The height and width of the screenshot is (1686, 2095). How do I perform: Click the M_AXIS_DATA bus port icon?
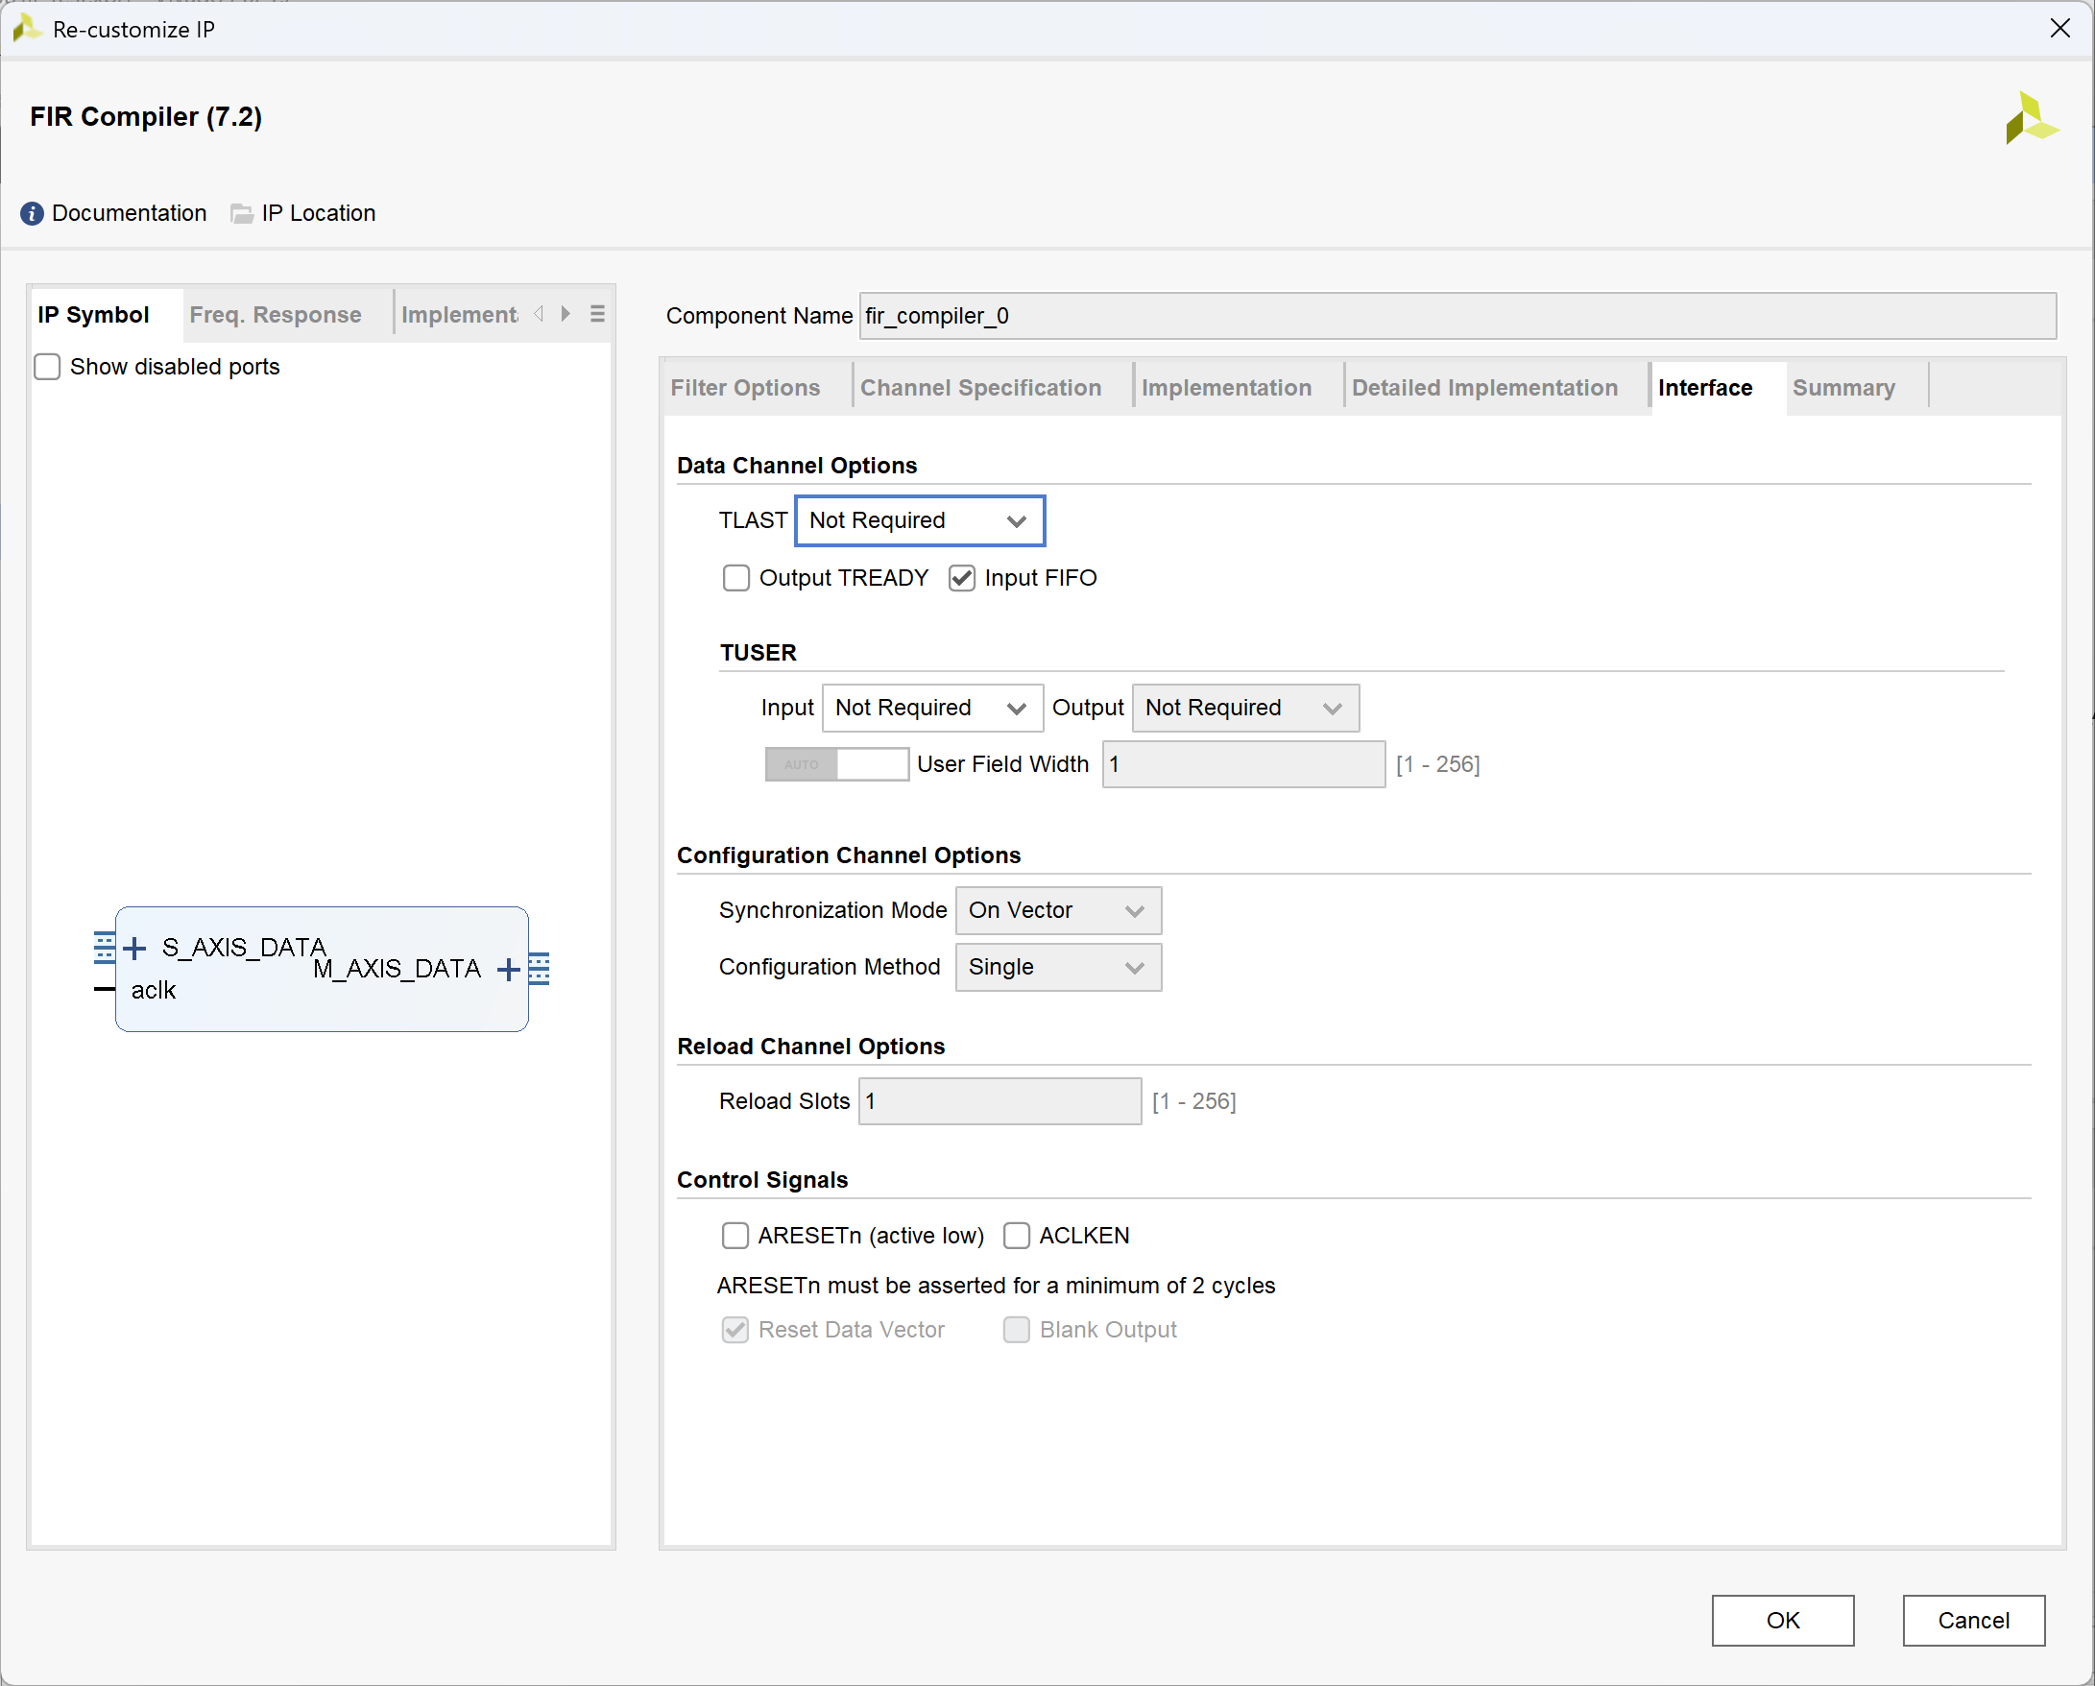(x=540, y=969)
